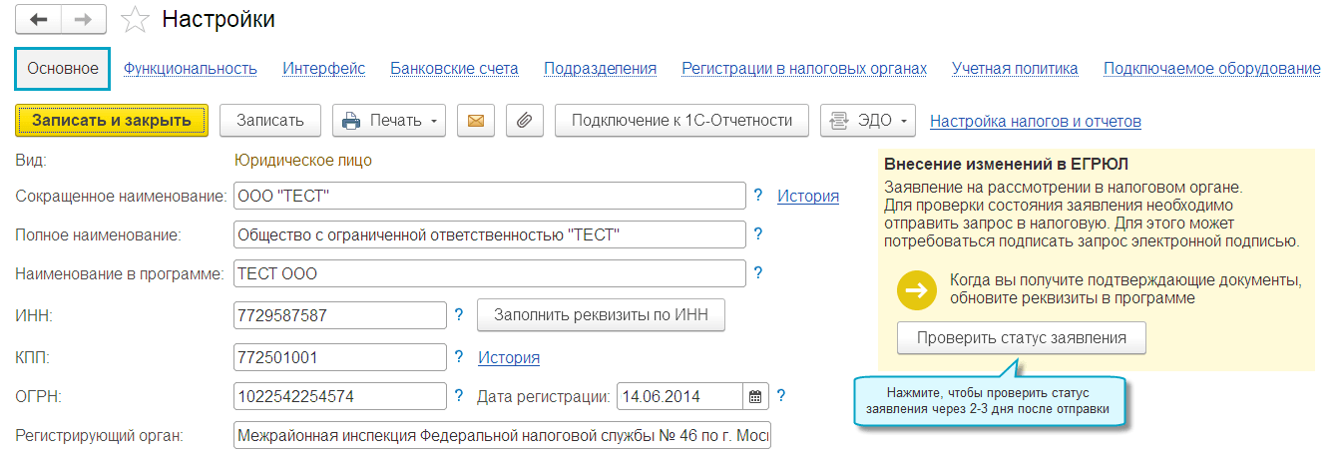This screenshot has height=461, width=1344.
Task: Click the ОГРН input field
Action: pos(339,396)
